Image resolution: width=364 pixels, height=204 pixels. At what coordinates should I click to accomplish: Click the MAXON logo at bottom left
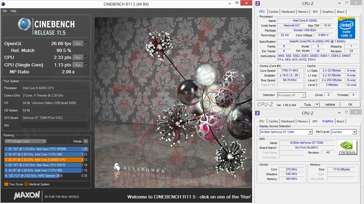27,195
